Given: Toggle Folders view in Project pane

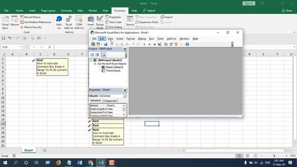Looking at the screenshot, I should click(103, 55).
